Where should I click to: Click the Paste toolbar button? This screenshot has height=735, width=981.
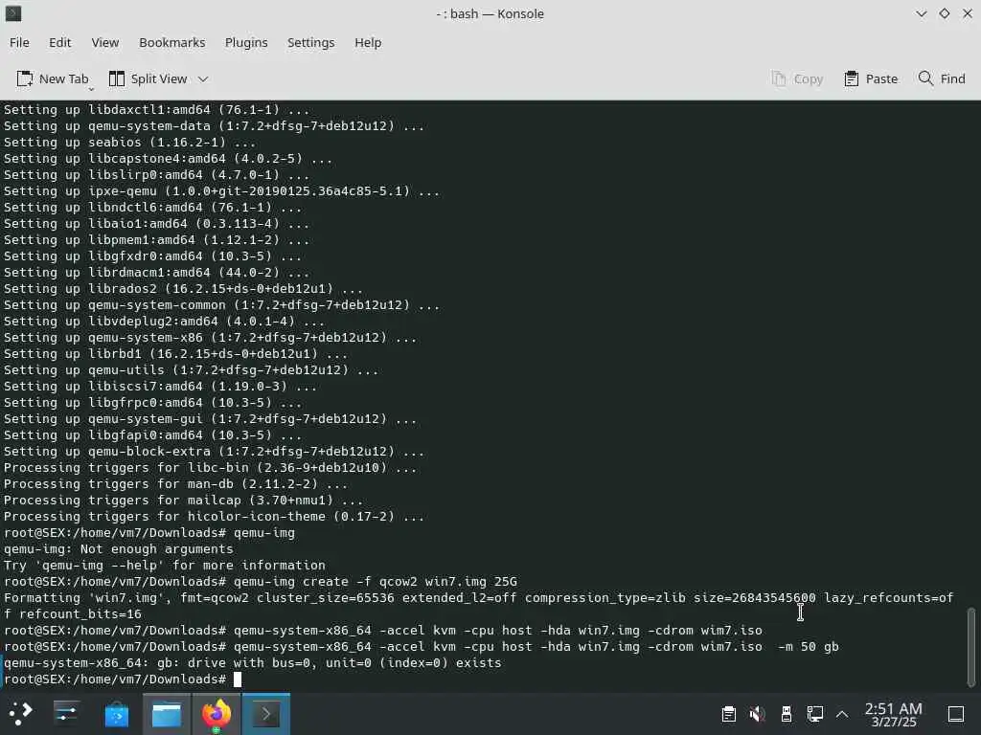click(x=871, y=78)
